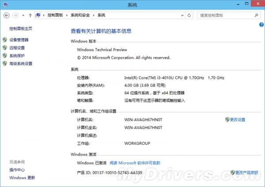265x187 pixels.
Task: Go up one level with the Up arrow
Action: point(30,15)
